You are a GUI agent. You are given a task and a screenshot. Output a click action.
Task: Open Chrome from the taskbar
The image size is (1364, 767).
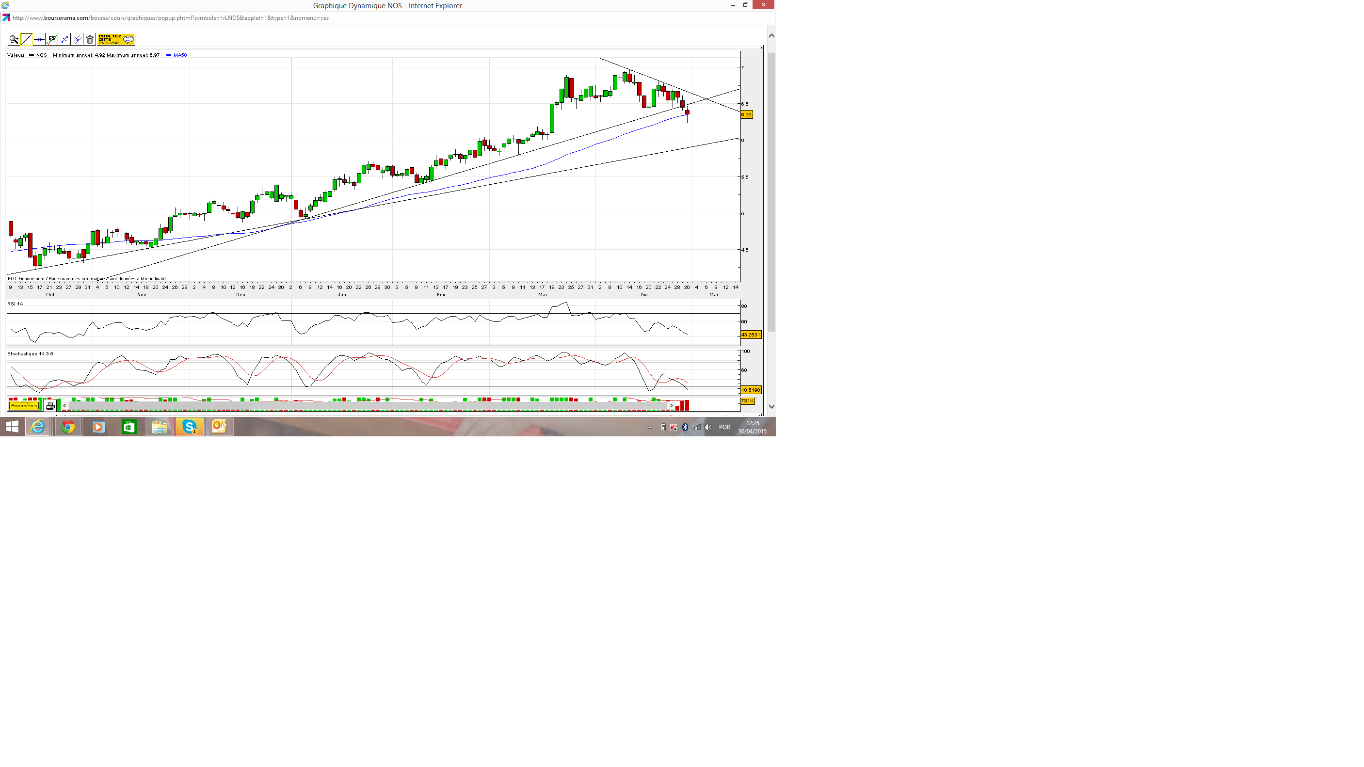point(68,427)
